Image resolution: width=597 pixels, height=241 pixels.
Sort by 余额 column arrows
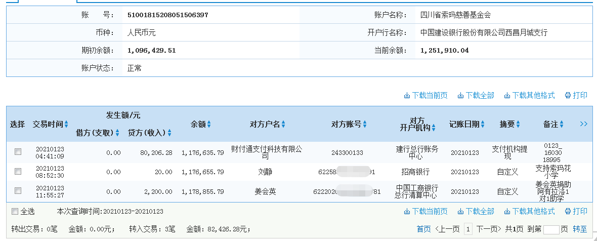209,125
